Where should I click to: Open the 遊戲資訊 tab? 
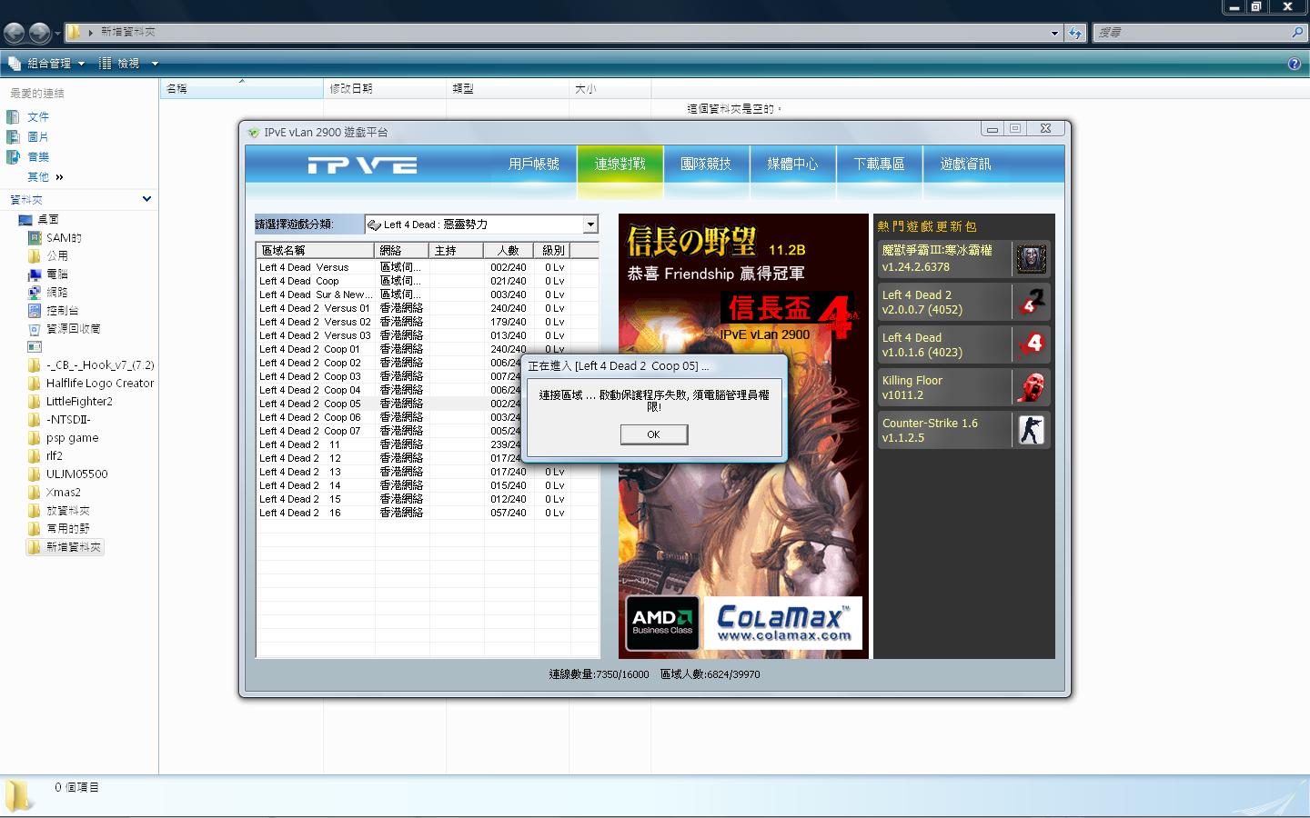click(x=965, y=164)
